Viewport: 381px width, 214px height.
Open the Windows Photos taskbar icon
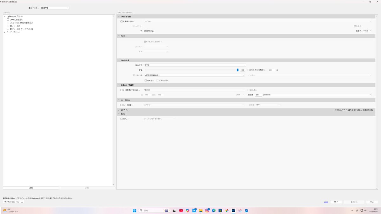[247, 210]
